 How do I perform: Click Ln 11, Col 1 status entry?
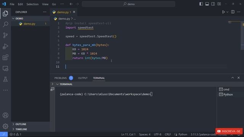pos(128,134)
